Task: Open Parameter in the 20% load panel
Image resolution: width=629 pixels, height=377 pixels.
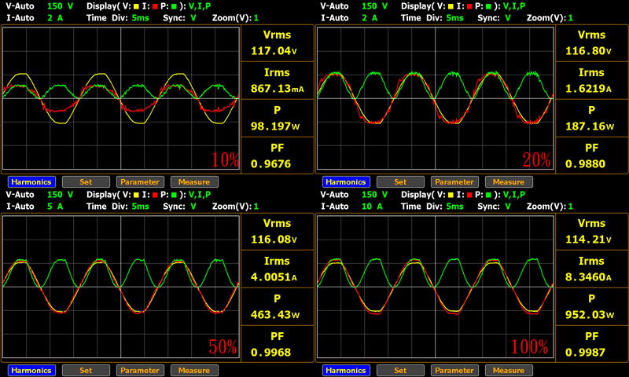Action: coord(454,182)
